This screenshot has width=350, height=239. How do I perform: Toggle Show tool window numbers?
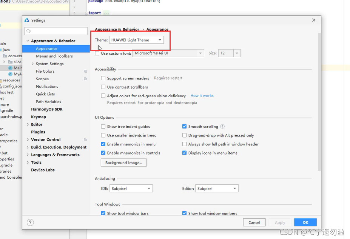[184, 213]
